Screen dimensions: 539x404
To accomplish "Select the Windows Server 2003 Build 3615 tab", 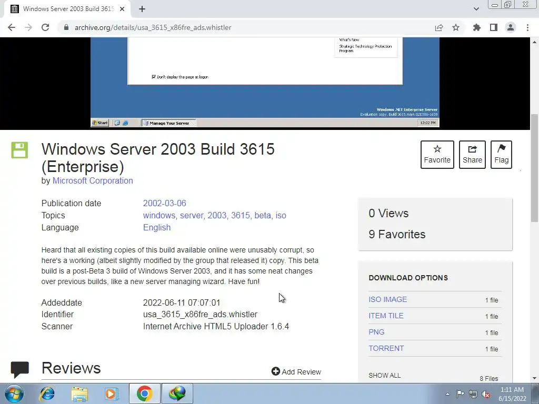I will 67,9.
